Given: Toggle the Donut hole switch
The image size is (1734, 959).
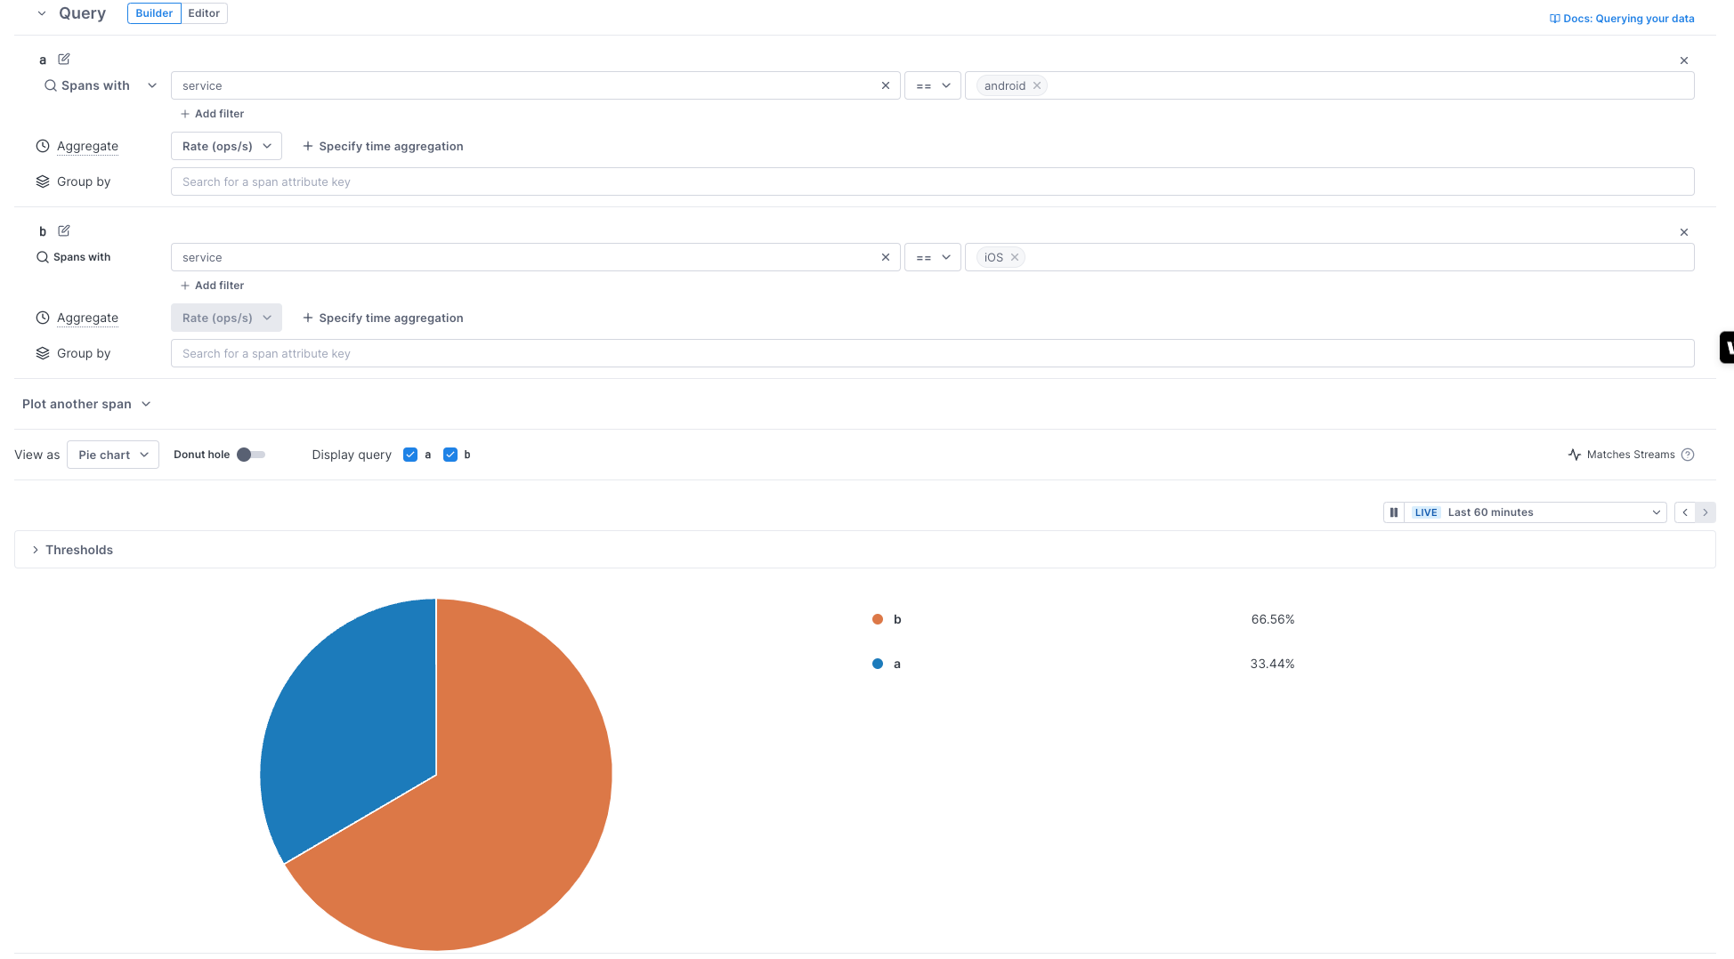Looking at the screenshot, I should (x=250, y=455).
